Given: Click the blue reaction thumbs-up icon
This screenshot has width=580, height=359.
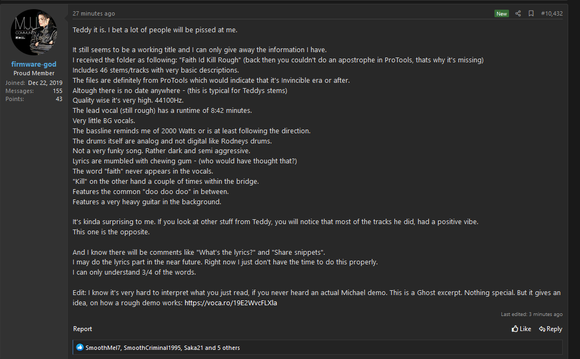Looking at the screenshot, I should (x=80, y=347).
